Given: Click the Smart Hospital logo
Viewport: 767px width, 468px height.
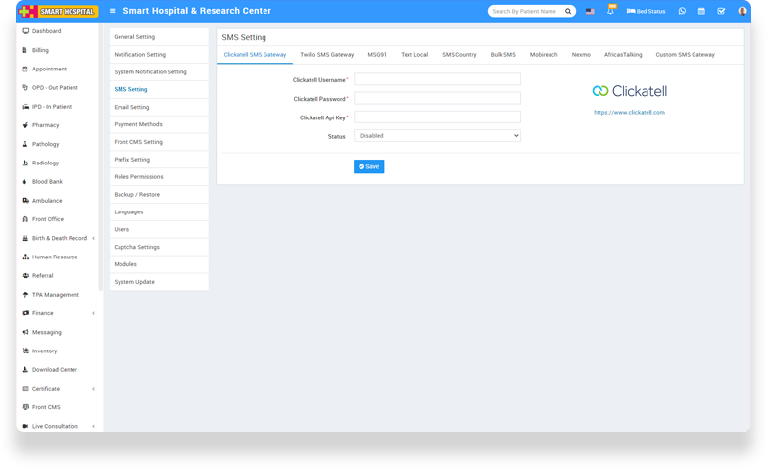Looking at the screenshot, I should [58, 11].
